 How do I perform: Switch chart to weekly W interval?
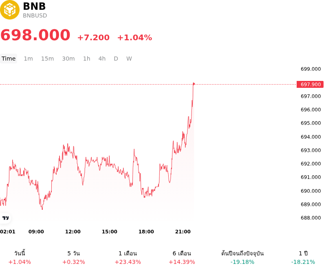[x=129, y=59]
